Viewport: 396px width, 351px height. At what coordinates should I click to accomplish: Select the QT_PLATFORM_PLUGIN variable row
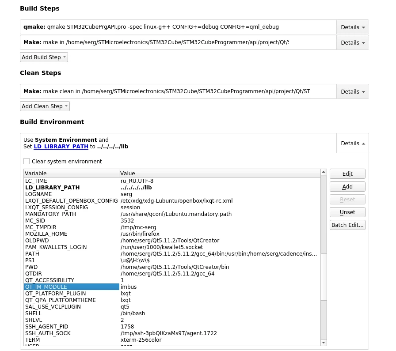pos(172,294)
